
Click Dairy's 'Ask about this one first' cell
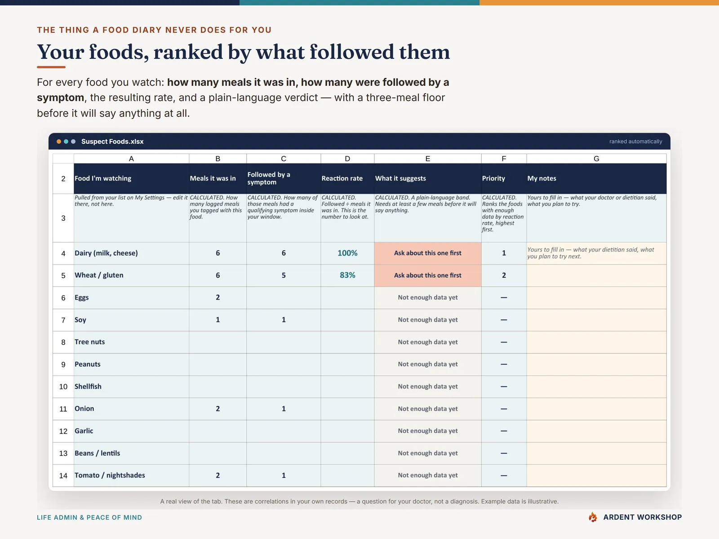click(x=428, y=253)
